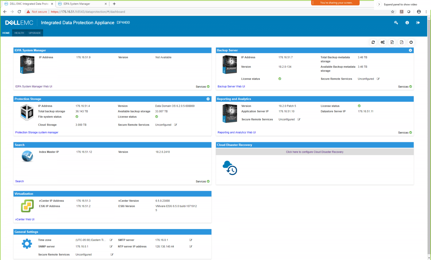The height and width of the screenshot is (260, 431).
Task: Click Services status in IDPA System Manager panel
Action: point(203,87)
